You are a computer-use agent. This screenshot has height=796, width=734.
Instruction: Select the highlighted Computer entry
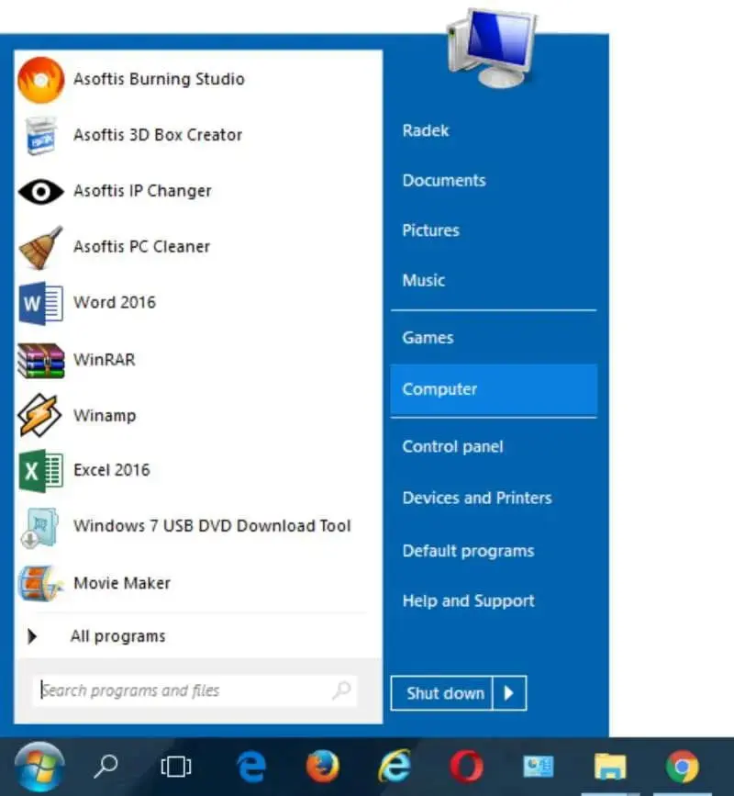point(494,389)
